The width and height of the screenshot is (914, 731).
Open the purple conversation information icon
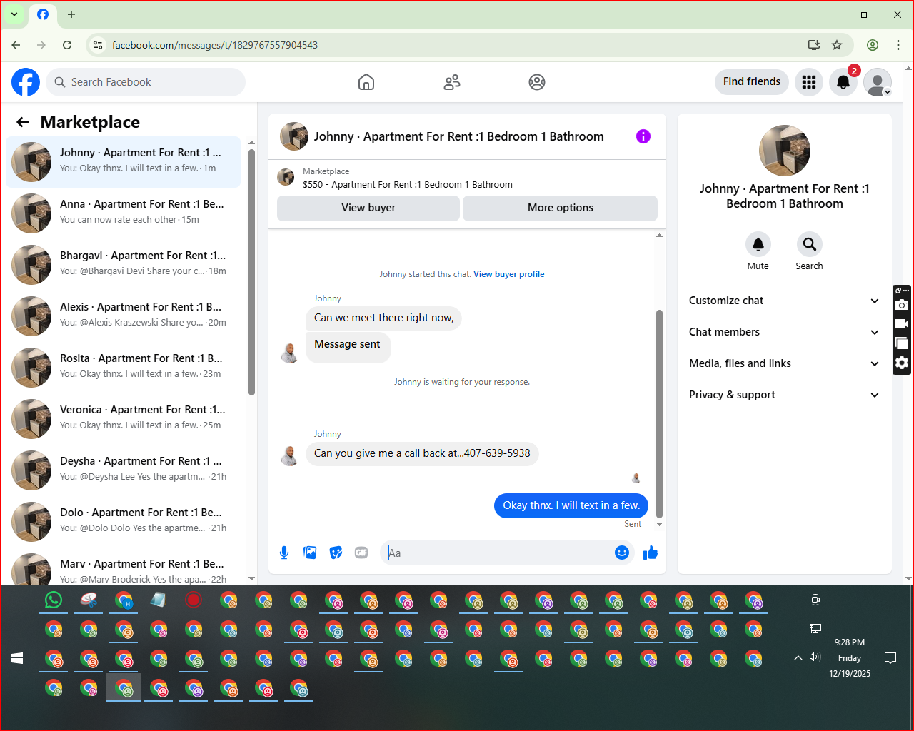click(643, 136)
